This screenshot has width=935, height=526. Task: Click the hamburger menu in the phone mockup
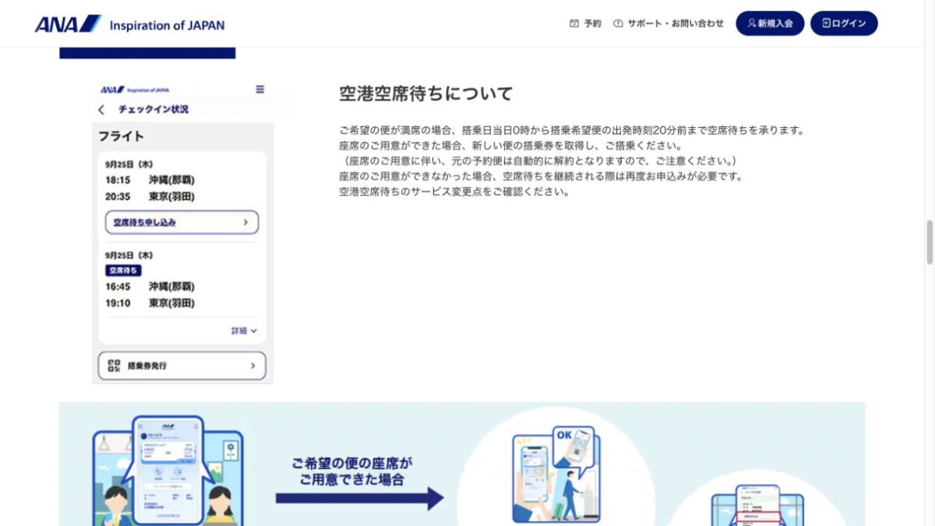(260, 90)
